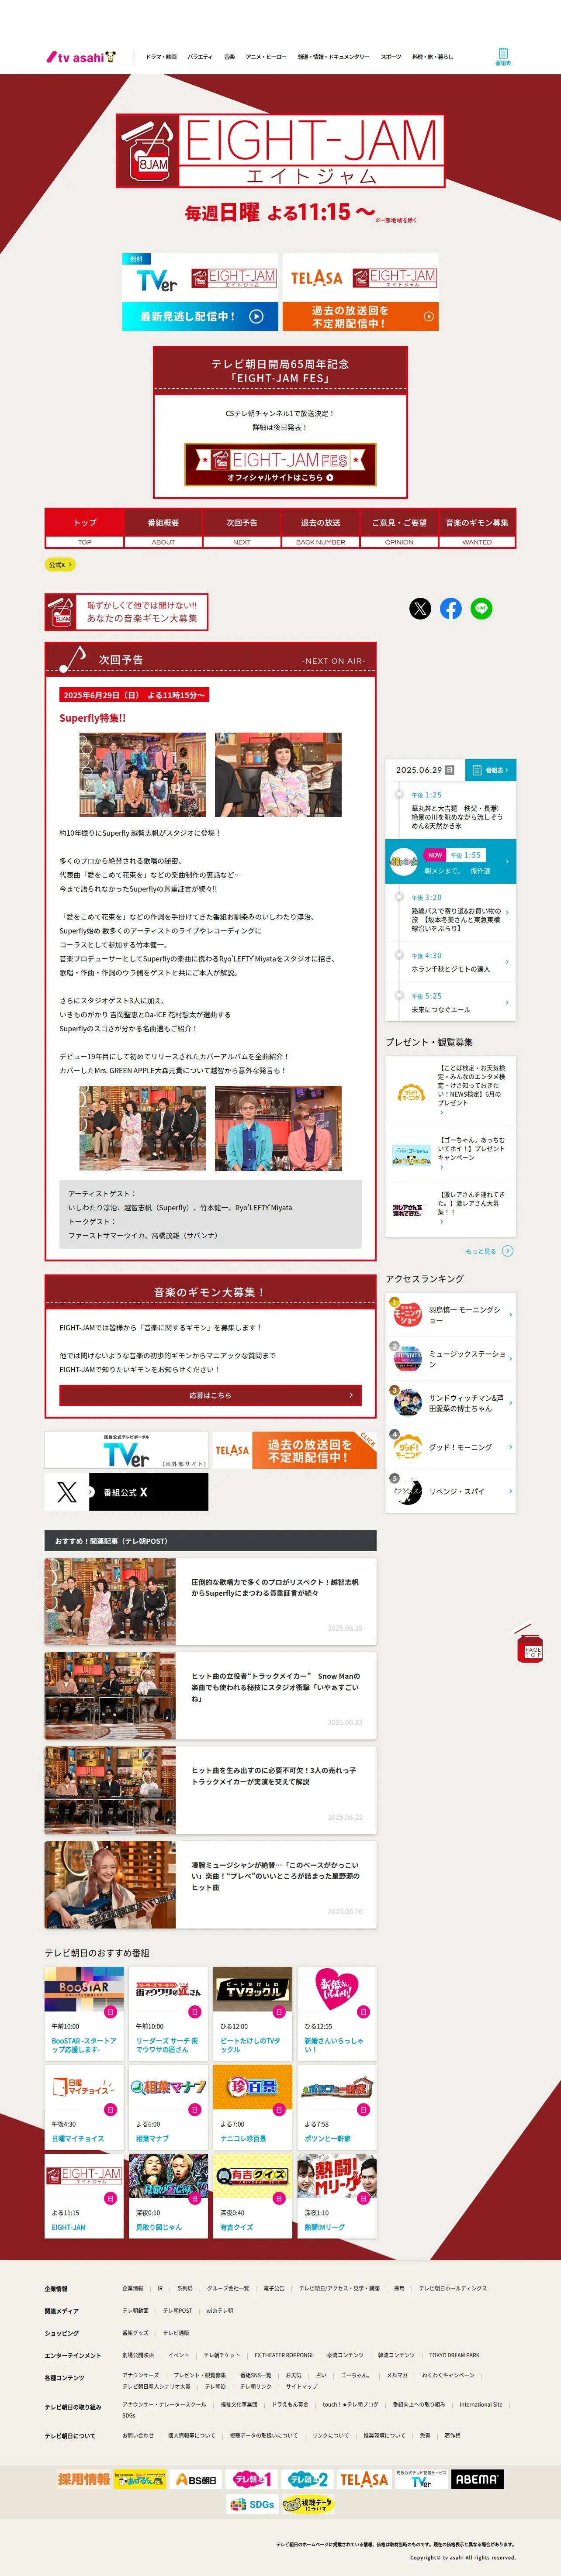
Task: Click arrow on 応募はこちら bar
Action: tap(350, 1395)
